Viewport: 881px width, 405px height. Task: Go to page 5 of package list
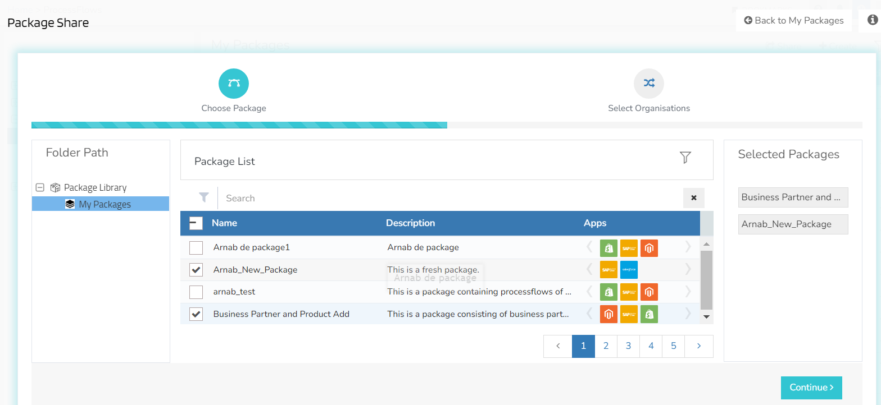(673, 346)
